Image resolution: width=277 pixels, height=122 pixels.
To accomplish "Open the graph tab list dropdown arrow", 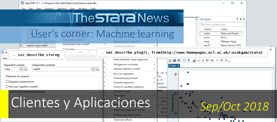I will (274, 65).
